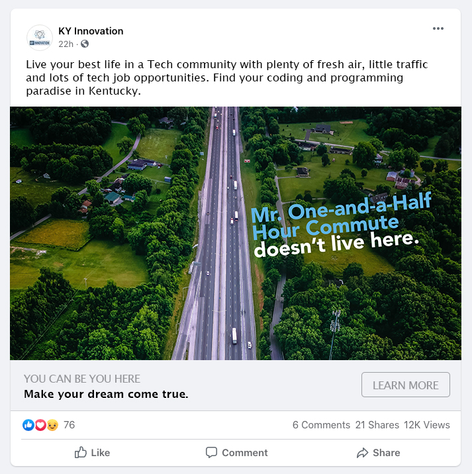Click the LEARN MORE button
Image resolution: width=472 pixels, height=474 pixels.
click(x=406, y=385)
